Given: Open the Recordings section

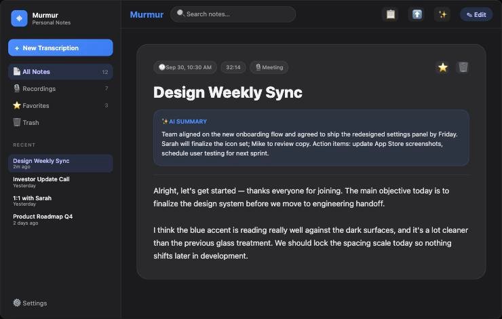Looking at the screenshot, I should [60, 89].
